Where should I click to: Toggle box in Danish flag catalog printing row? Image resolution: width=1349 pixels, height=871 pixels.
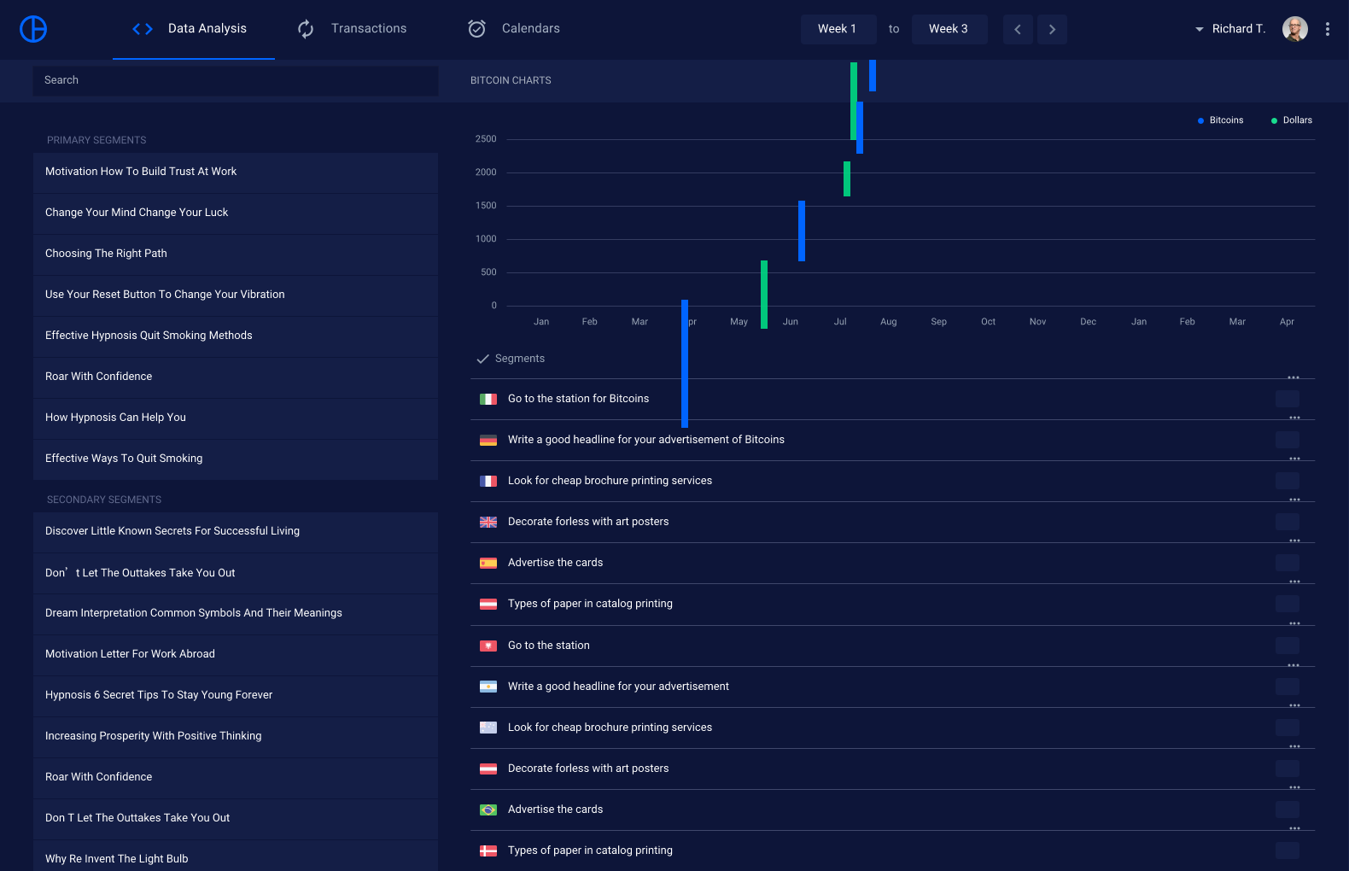pos(1288,851)
